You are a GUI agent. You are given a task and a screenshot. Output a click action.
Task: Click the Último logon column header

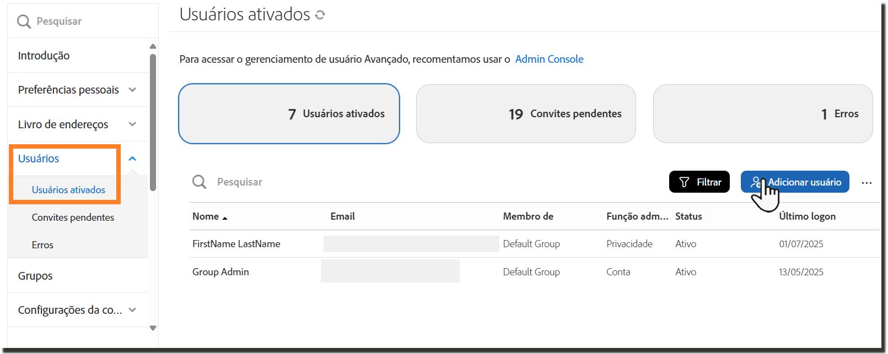click(807, 216)
